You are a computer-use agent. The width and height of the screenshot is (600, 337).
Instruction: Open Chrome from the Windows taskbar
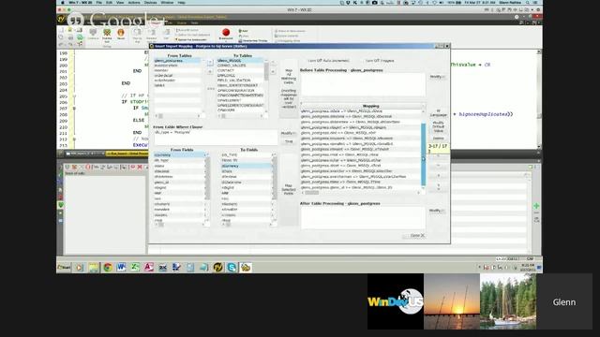click(x=108, y=267)
